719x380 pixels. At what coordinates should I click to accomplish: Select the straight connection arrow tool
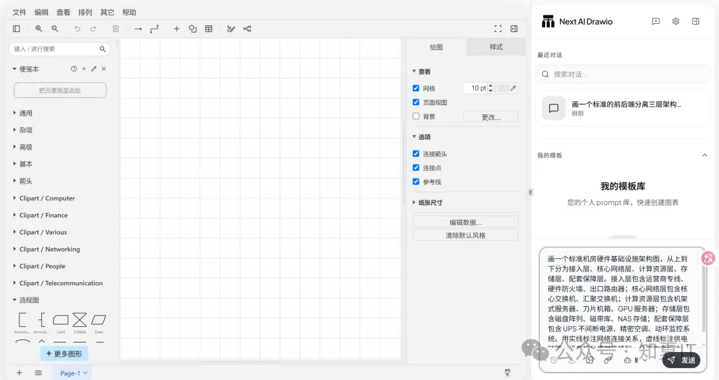click(x=138, y=29)
